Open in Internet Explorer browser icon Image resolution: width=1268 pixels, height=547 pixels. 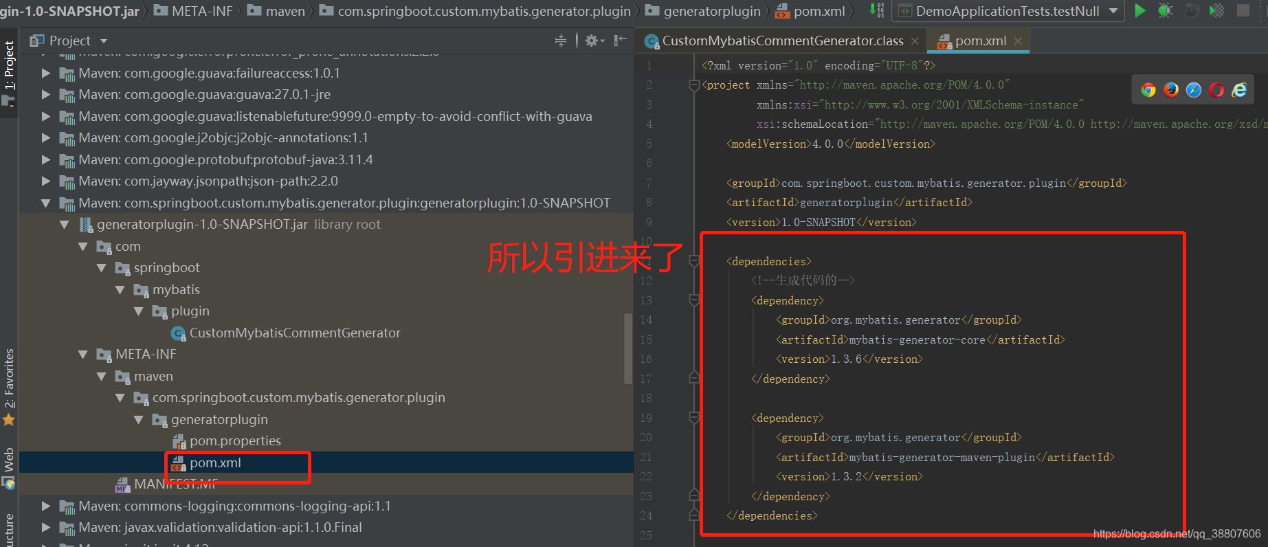(x=1239, y=90)
